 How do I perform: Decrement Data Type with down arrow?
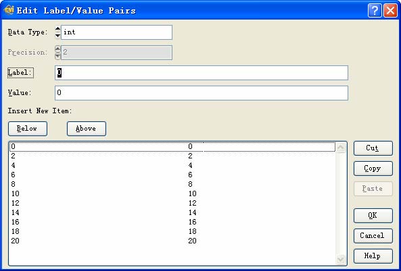click(x=57, y=36)
